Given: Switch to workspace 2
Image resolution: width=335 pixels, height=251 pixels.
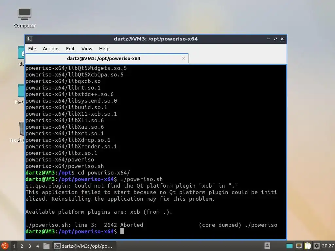Looking at the screenshot, I should click(22, 246).
